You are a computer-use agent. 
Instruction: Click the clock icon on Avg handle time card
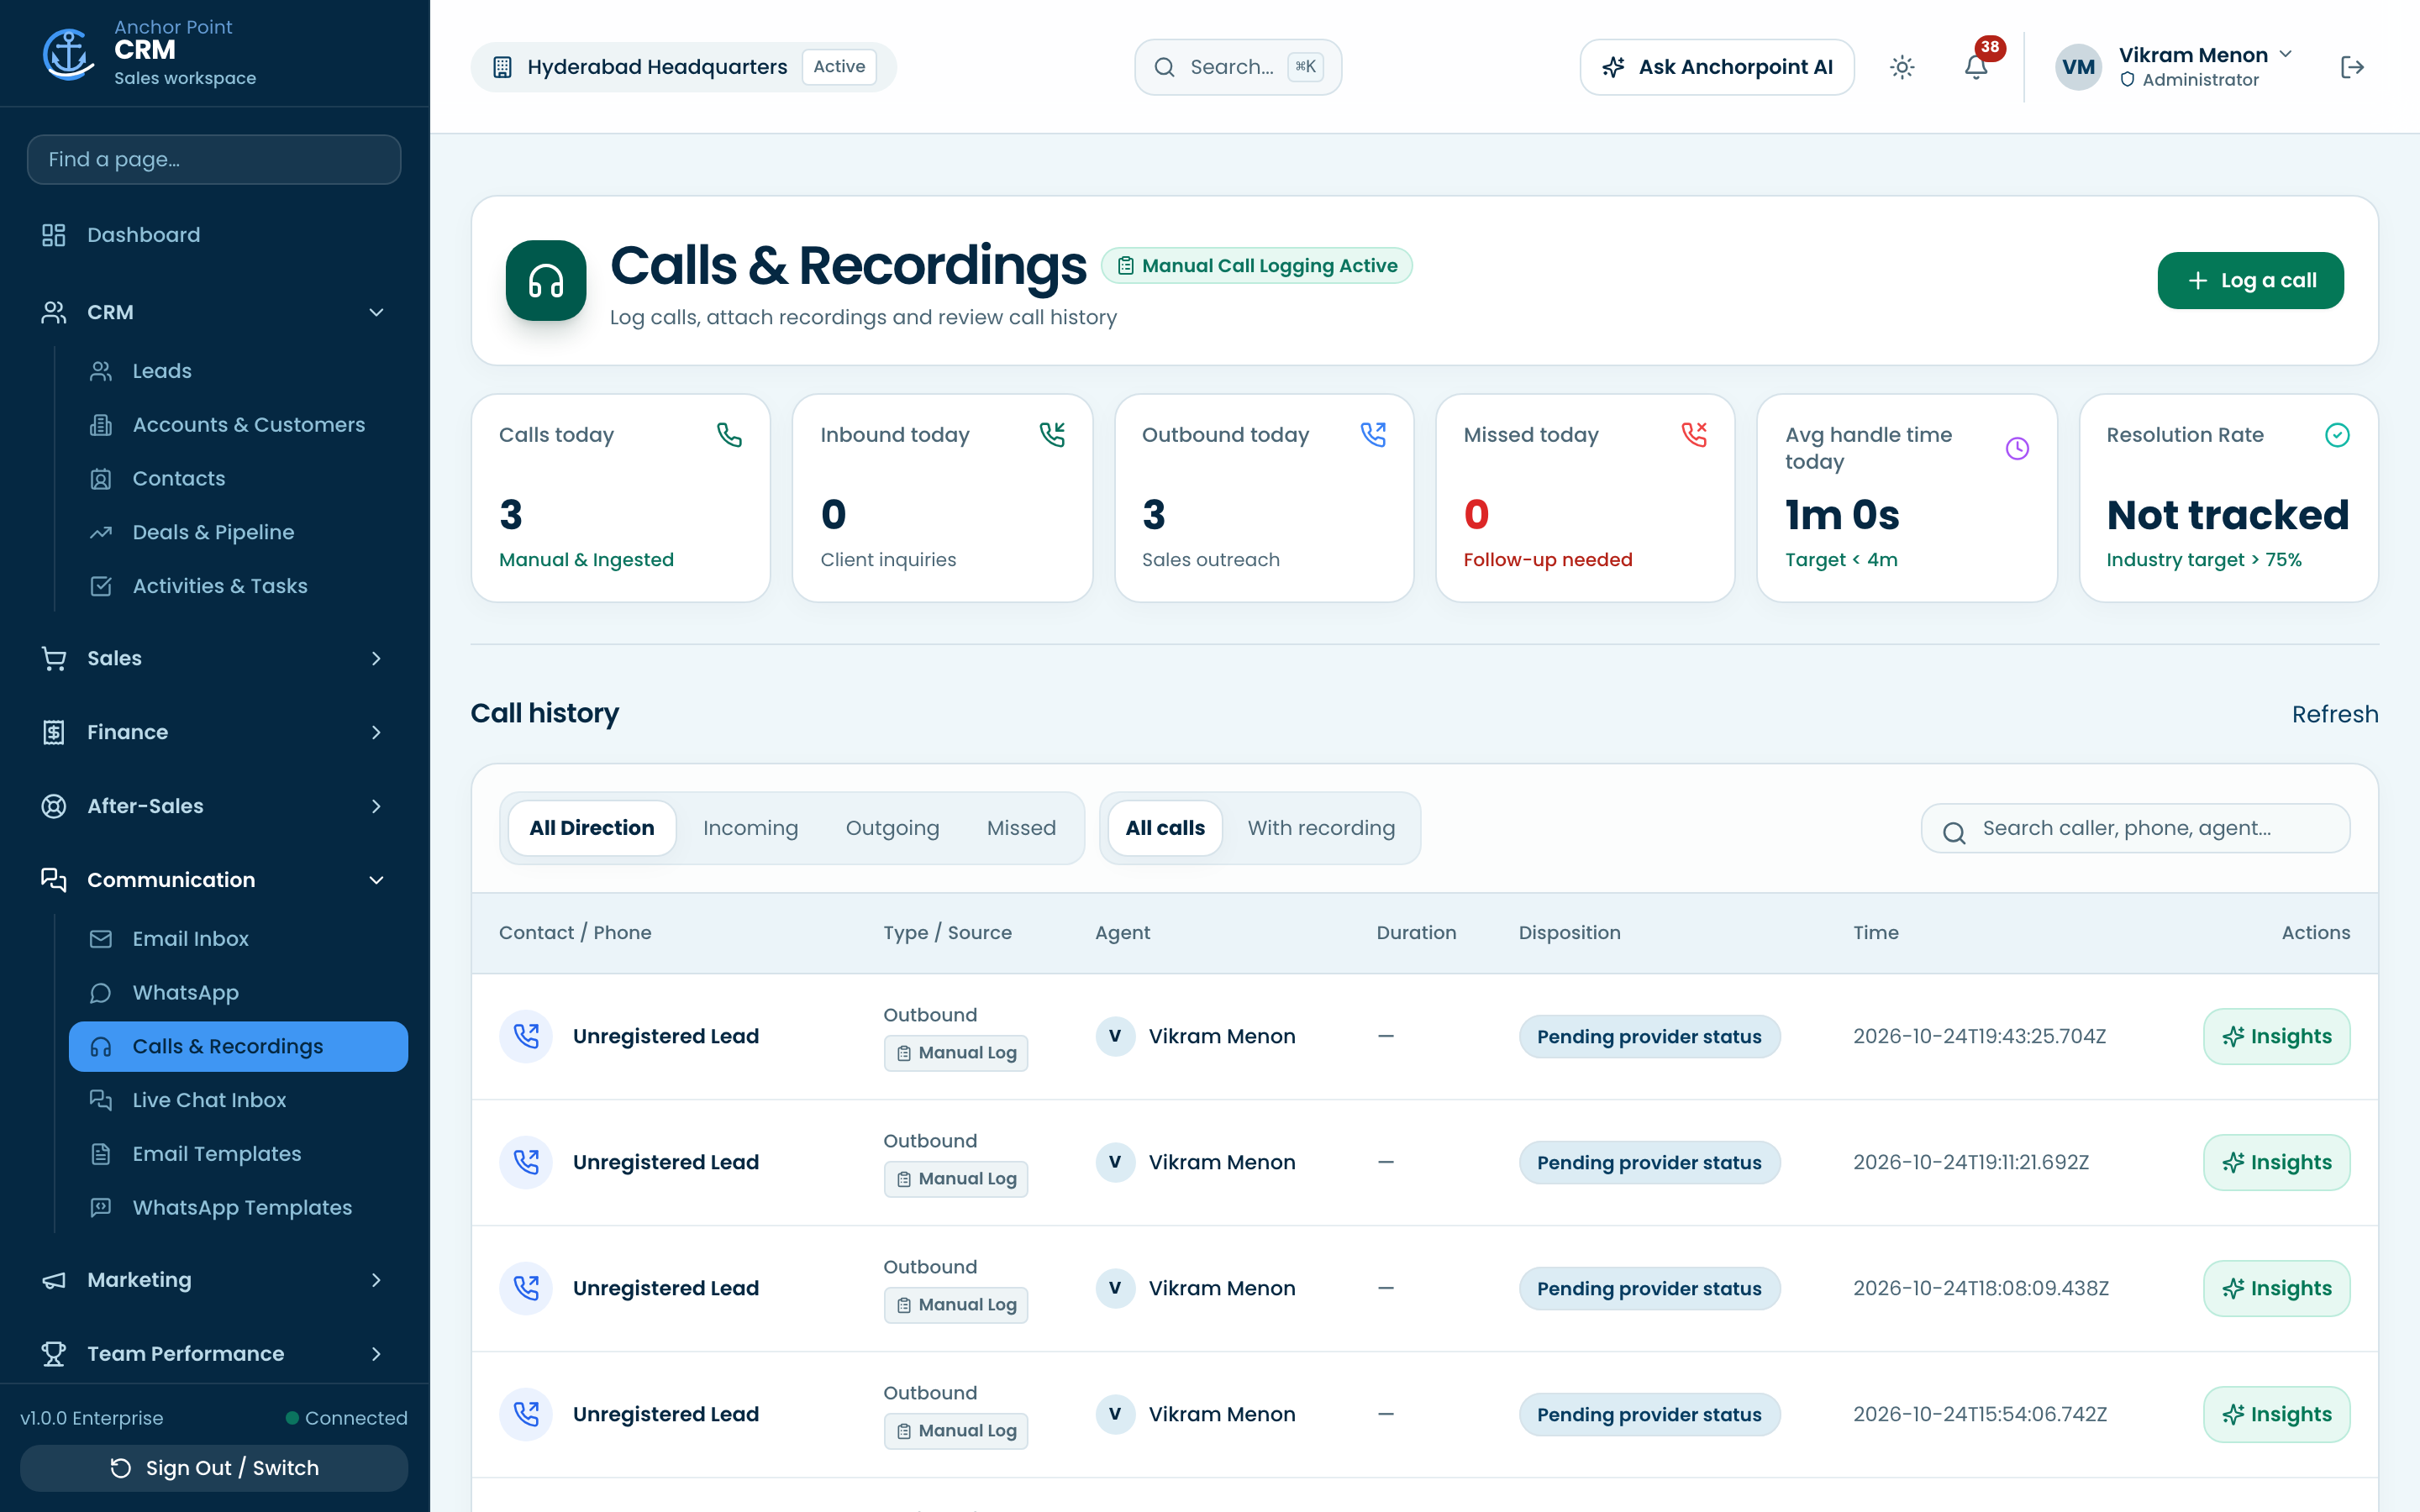[x=2017, y=448]
